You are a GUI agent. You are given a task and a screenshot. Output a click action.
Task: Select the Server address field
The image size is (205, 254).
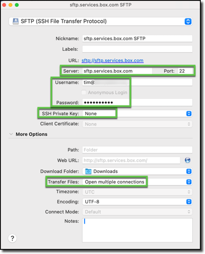(117, 71)
